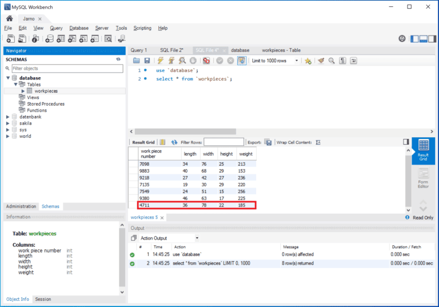The image size is (439, 307).
Task: Open the Inspector icon in main toolbar
Action: coord(35,38)
